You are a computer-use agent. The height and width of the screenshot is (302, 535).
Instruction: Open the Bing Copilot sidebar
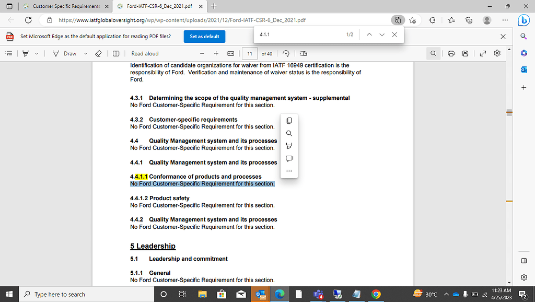tap(524, 20)
